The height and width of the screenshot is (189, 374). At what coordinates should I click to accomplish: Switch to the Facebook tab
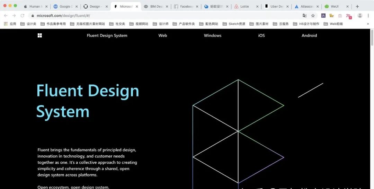[x=186, y=7]
